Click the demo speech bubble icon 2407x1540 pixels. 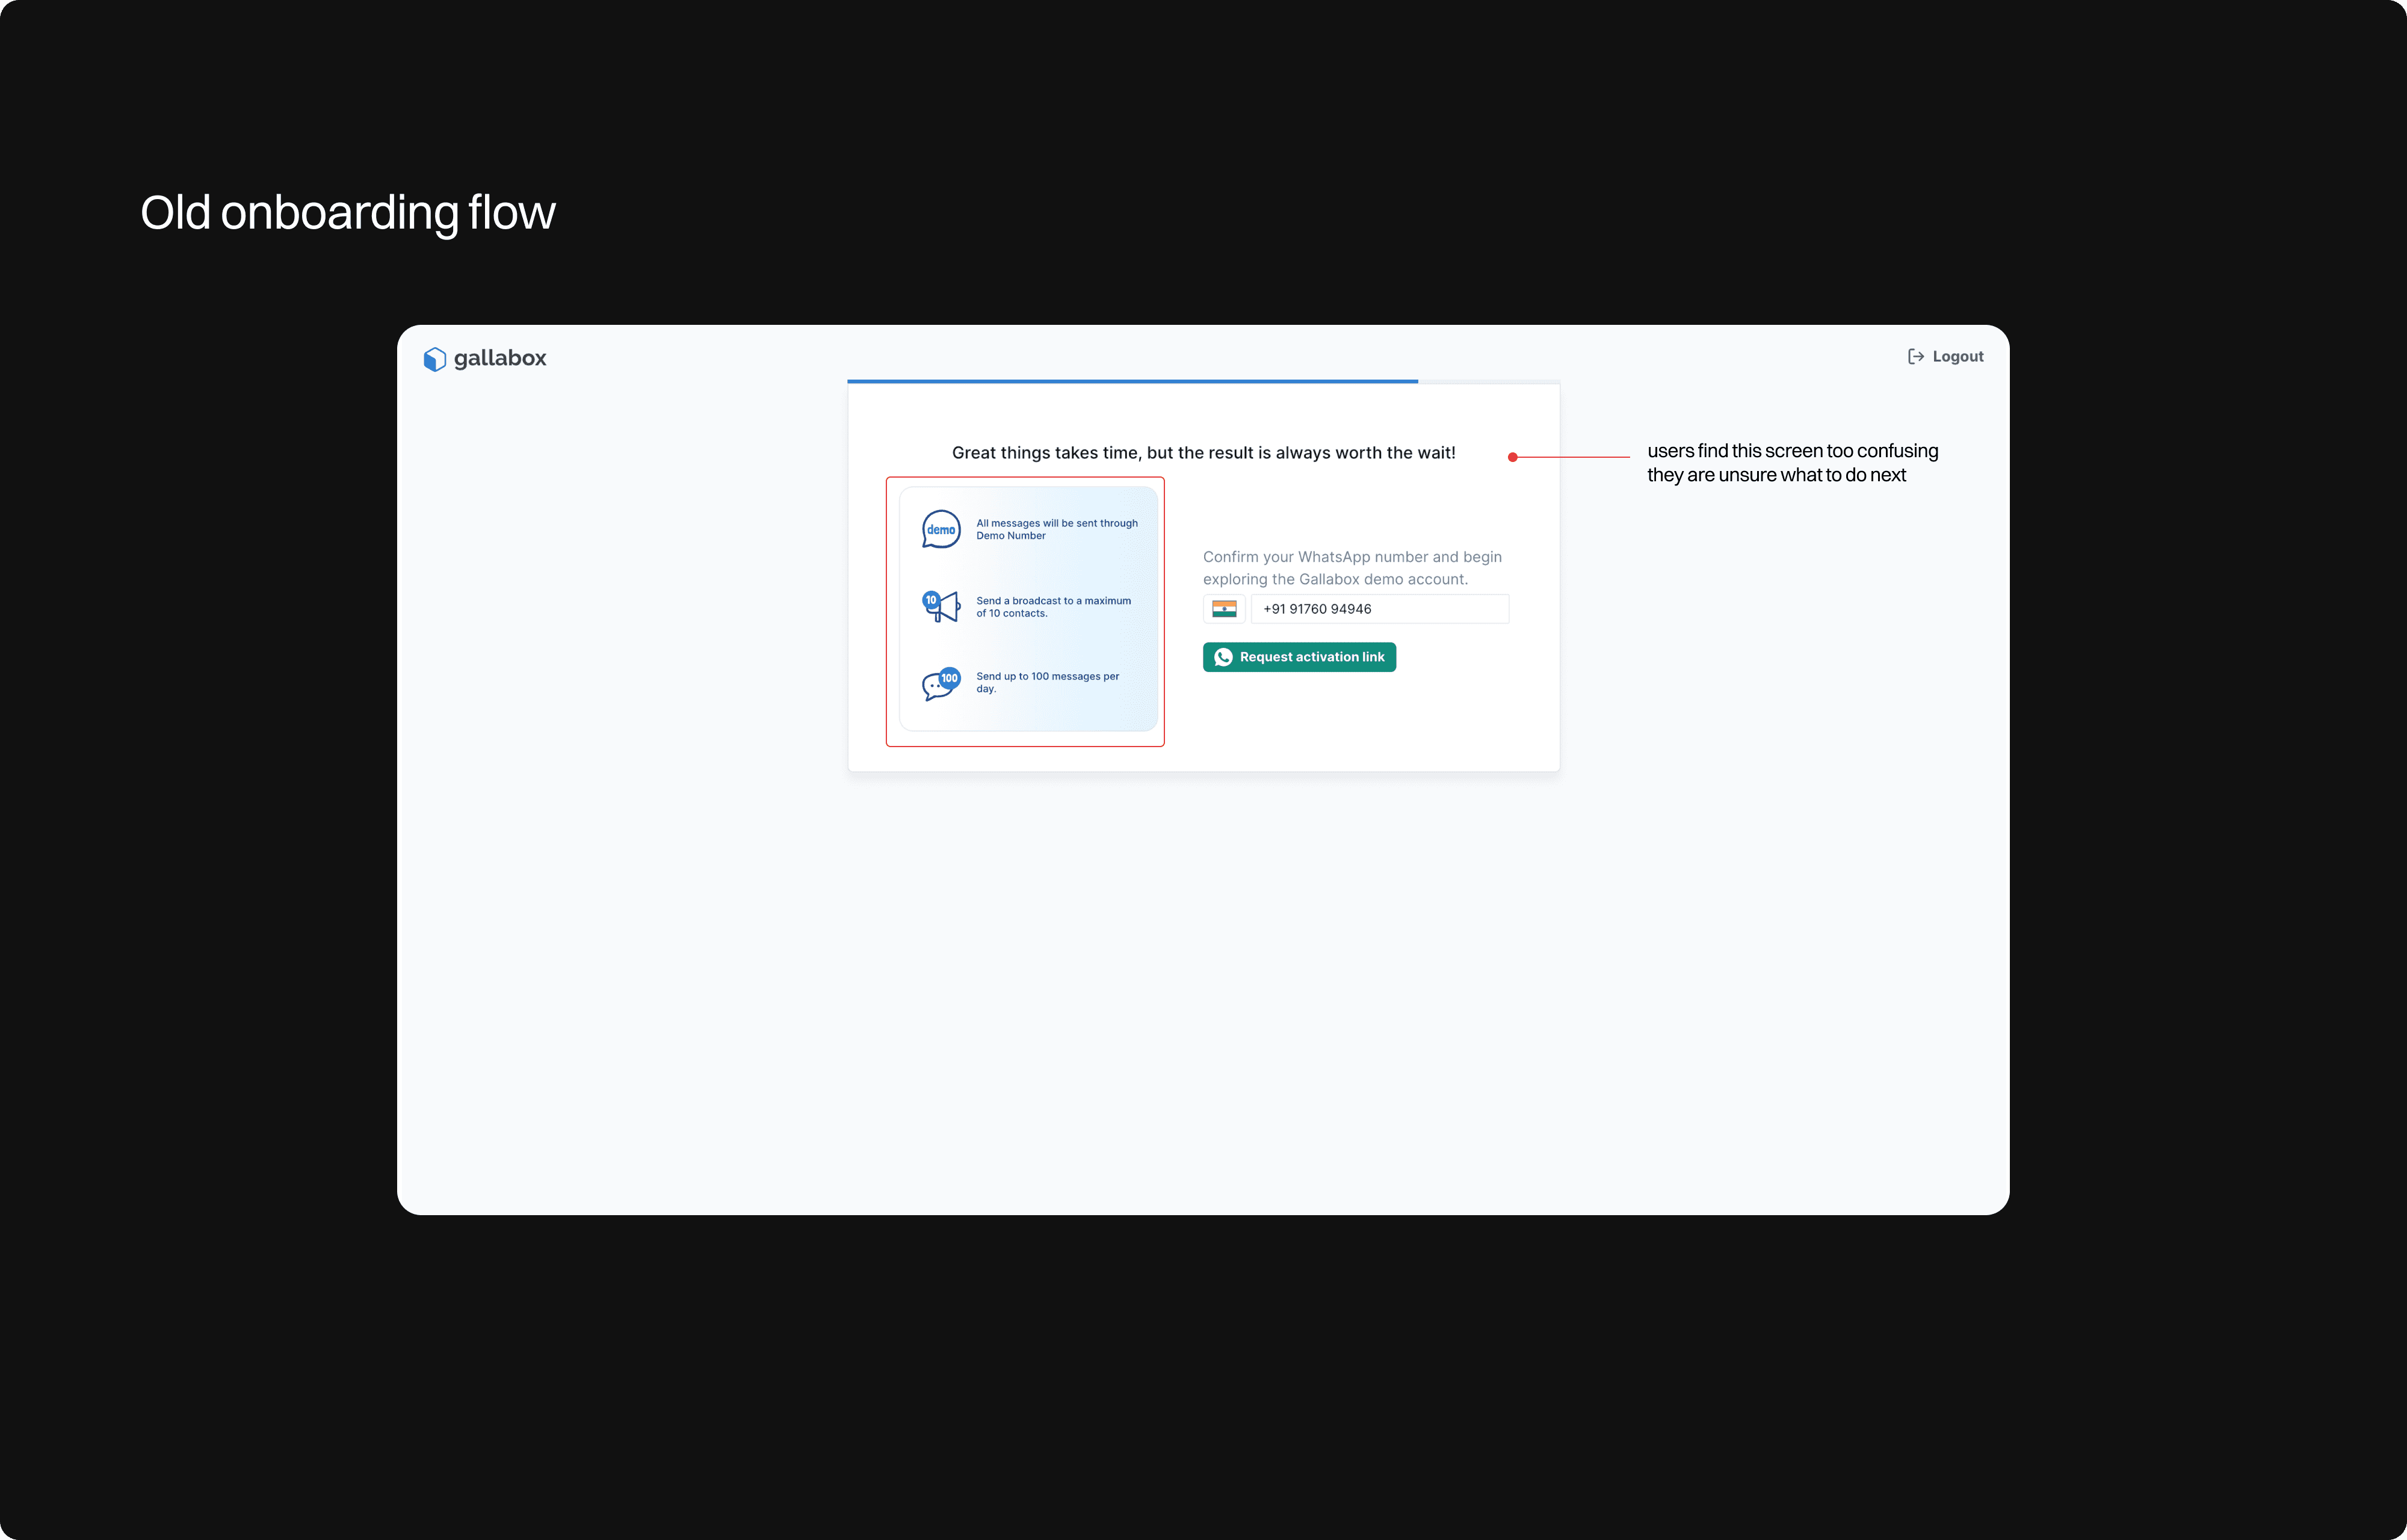(x=940, y=530)
